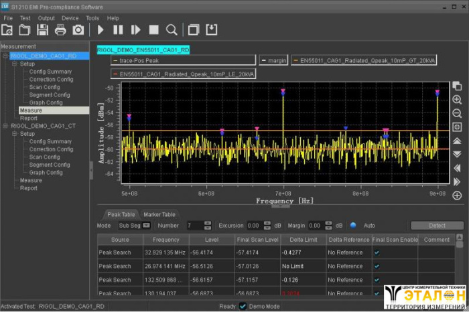
Task: Zoom in on the graph
Action: [x=457, y=100]
